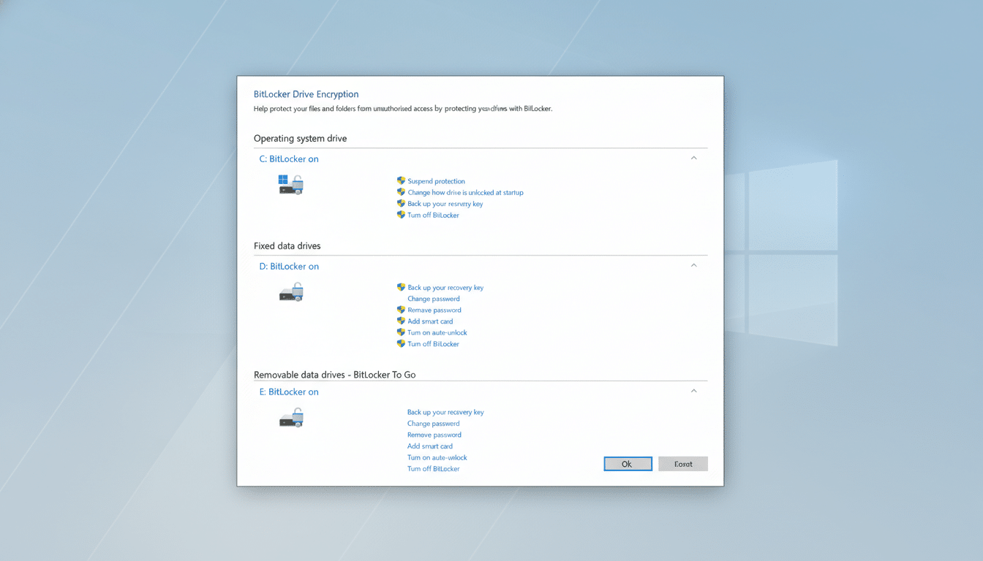Select Change password for drive D:

[434, 299]
